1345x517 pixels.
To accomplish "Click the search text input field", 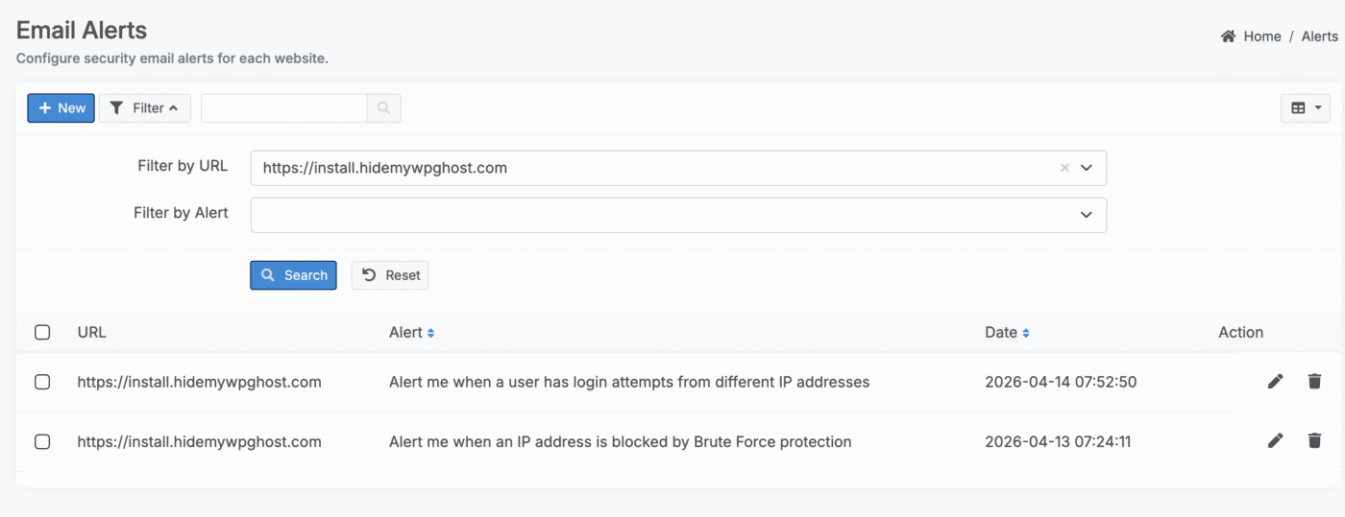I will coord(283,108).
